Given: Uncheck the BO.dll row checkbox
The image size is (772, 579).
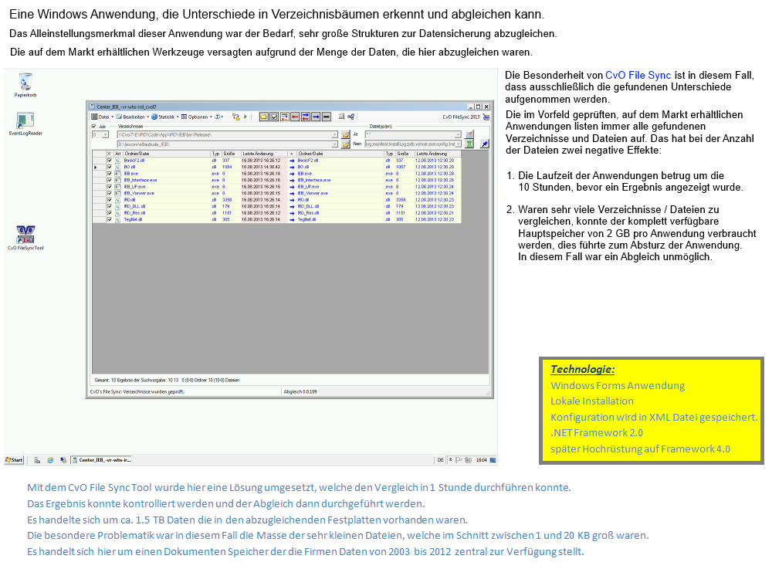Looking at the screenshot, I should [x=110, y=167].
